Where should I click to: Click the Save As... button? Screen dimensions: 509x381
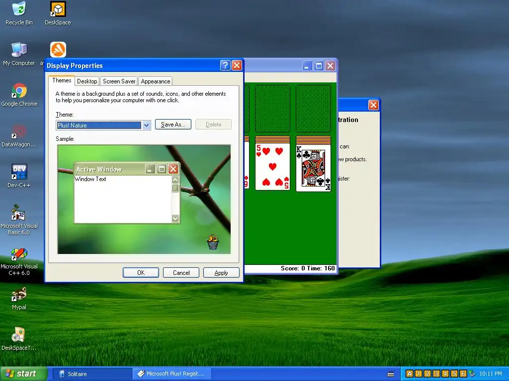pyautogui.click(x=173, y=125)
